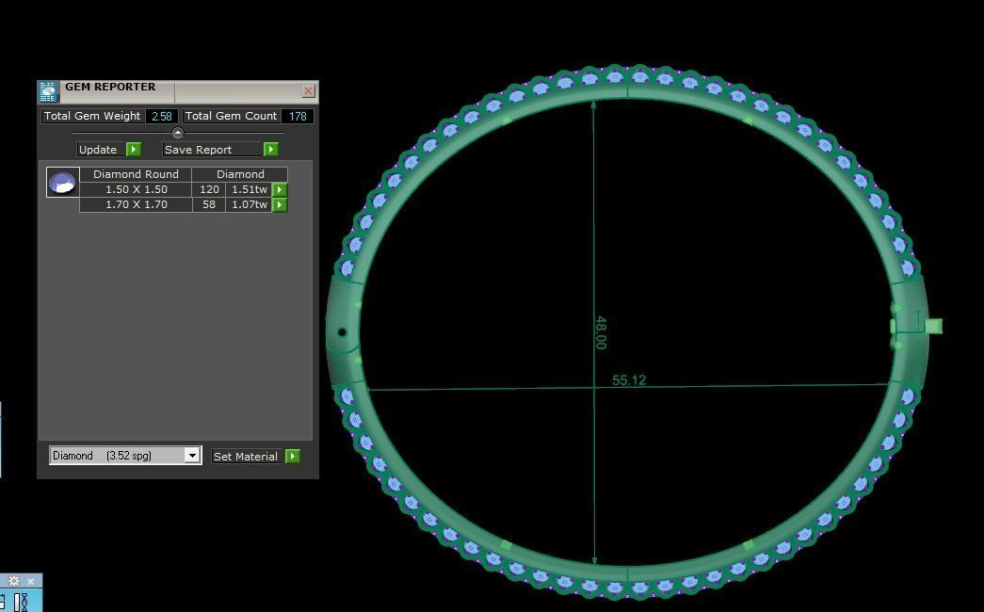This screenshot has height=612, width=984.
Task: Select the 1.70 X 1.70 size cell
Action: click(x=137, y=204)
